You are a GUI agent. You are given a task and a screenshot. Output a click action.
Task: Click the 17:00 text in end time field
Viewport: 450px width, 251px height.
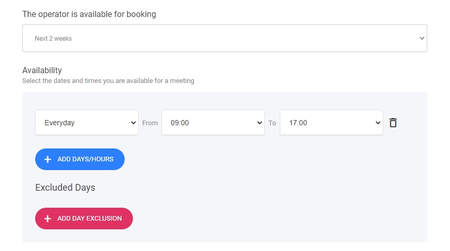(298, 123)
